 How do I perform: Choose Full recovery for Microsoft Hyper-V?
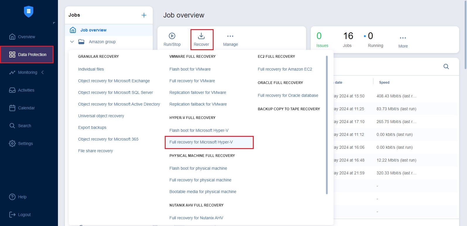(201, 142)
